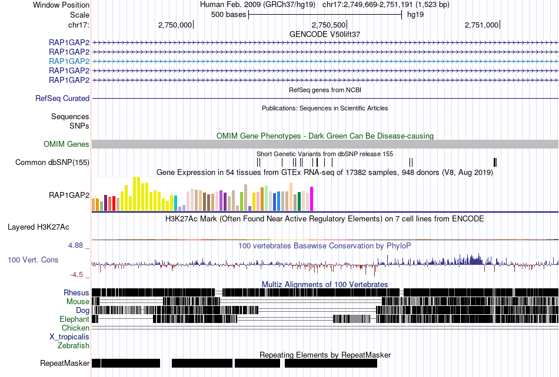
Task: Open the "RefSeq Curated" track label
Action: click(62, 98)
